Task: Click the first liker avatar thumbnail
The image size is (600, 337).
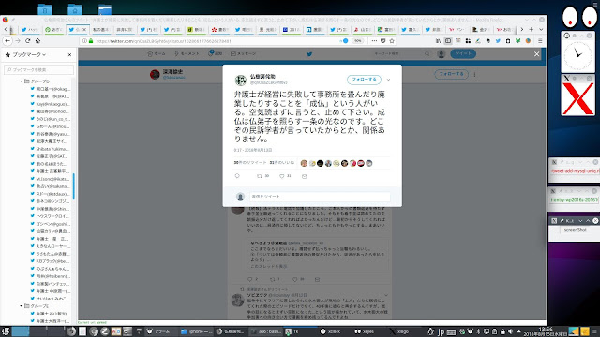Action: tap(304, 163)
